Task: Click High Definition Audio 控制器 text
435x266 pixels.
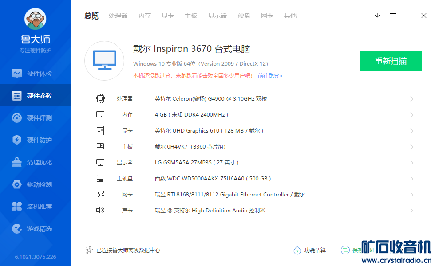Action: 210,210
